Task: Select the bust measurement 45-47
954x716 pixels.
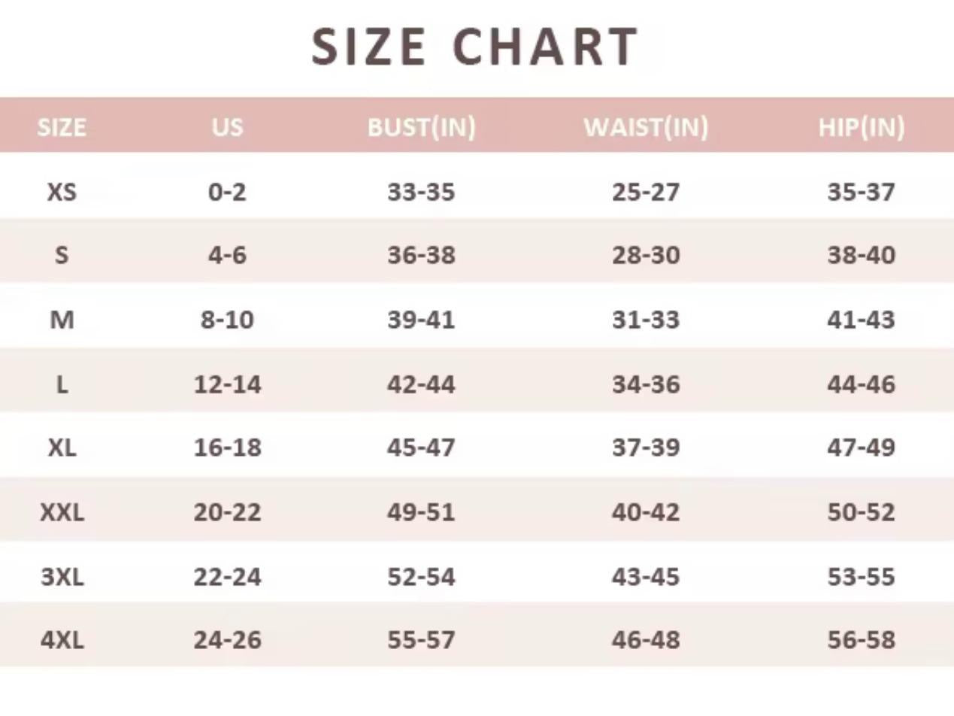Action: pyautogui.click(x=421, y=448)
